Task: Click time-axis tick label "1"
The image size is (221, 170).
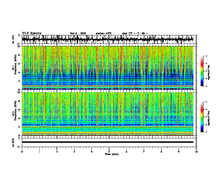Action: [x=39, y=152]
